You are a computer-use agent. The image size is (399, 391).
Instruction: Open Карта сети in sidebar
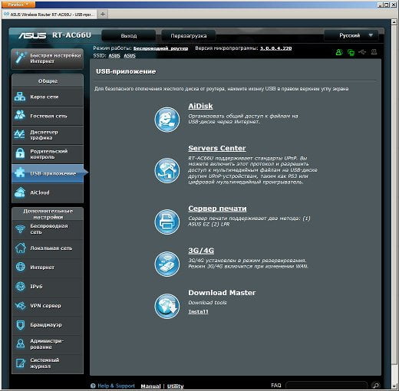pyautogui.click(x=48, y=97)
